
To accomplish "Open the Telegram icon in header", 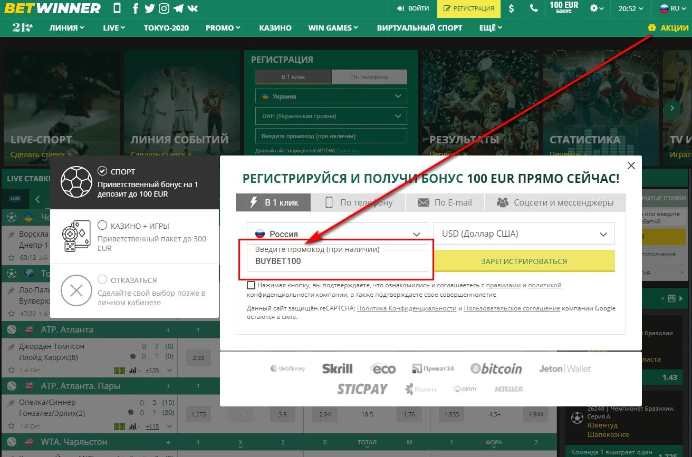I will pyautogui.click(x=178, y=8).
